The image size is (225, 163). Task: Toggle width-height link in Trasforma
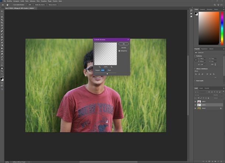click(x=196, y=60)
